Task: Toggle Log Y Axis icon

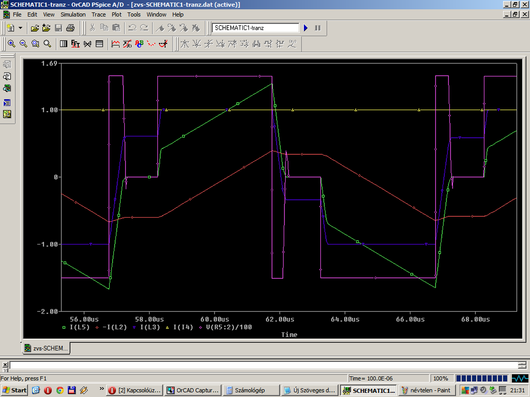Action: click(99, 44)
